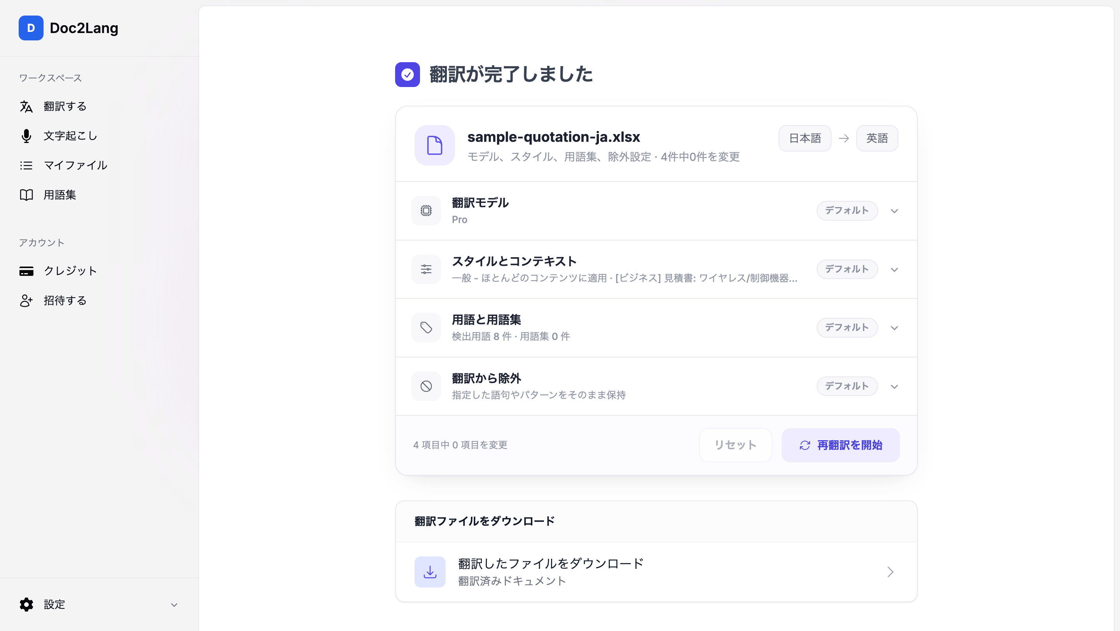Click the 日本語 source language chip
The height and width of the screenshot is (631, 1120).
click(805, 138)
